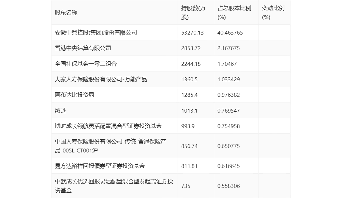This screenshot has height=198, width=342.
Task: Select 中国人寿保险股份有限公司-传统-普通保险产品 name
Action: 111,146
